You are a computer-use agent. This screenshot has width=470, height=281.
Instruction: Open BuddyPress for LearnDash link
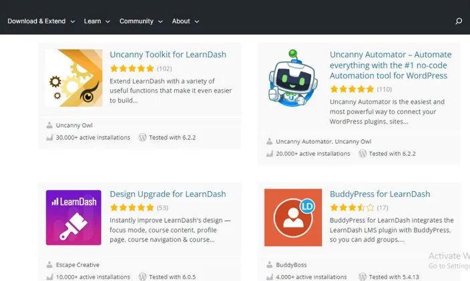pyautogui.click(x=380, y=194)
